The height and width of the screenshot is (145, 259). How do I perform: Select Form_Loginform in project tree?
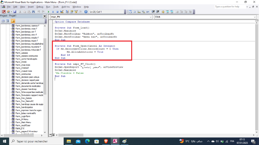coord(23,116)
